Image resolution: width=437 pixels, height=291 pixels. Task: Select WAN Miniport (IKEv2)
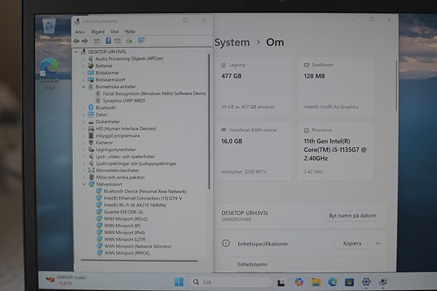click(x=125, y=219)
